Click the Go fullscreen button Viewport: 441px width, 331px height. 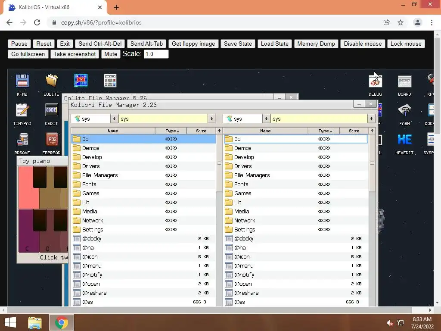coord(28,54)
